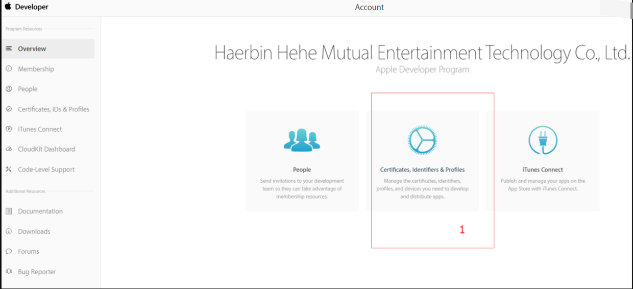Open Code-Level Support in sidebar
Image resolution: width=633 pixels, height=289 pixels.
[x=47, y=170]
